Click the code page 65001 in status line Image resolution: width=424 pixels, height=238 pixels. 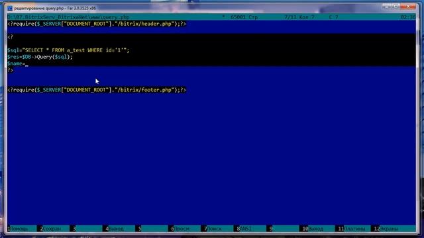coord(238,17)
